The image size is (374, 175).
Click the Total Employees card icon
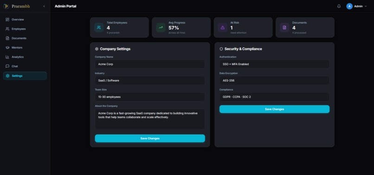coord(99,28)
